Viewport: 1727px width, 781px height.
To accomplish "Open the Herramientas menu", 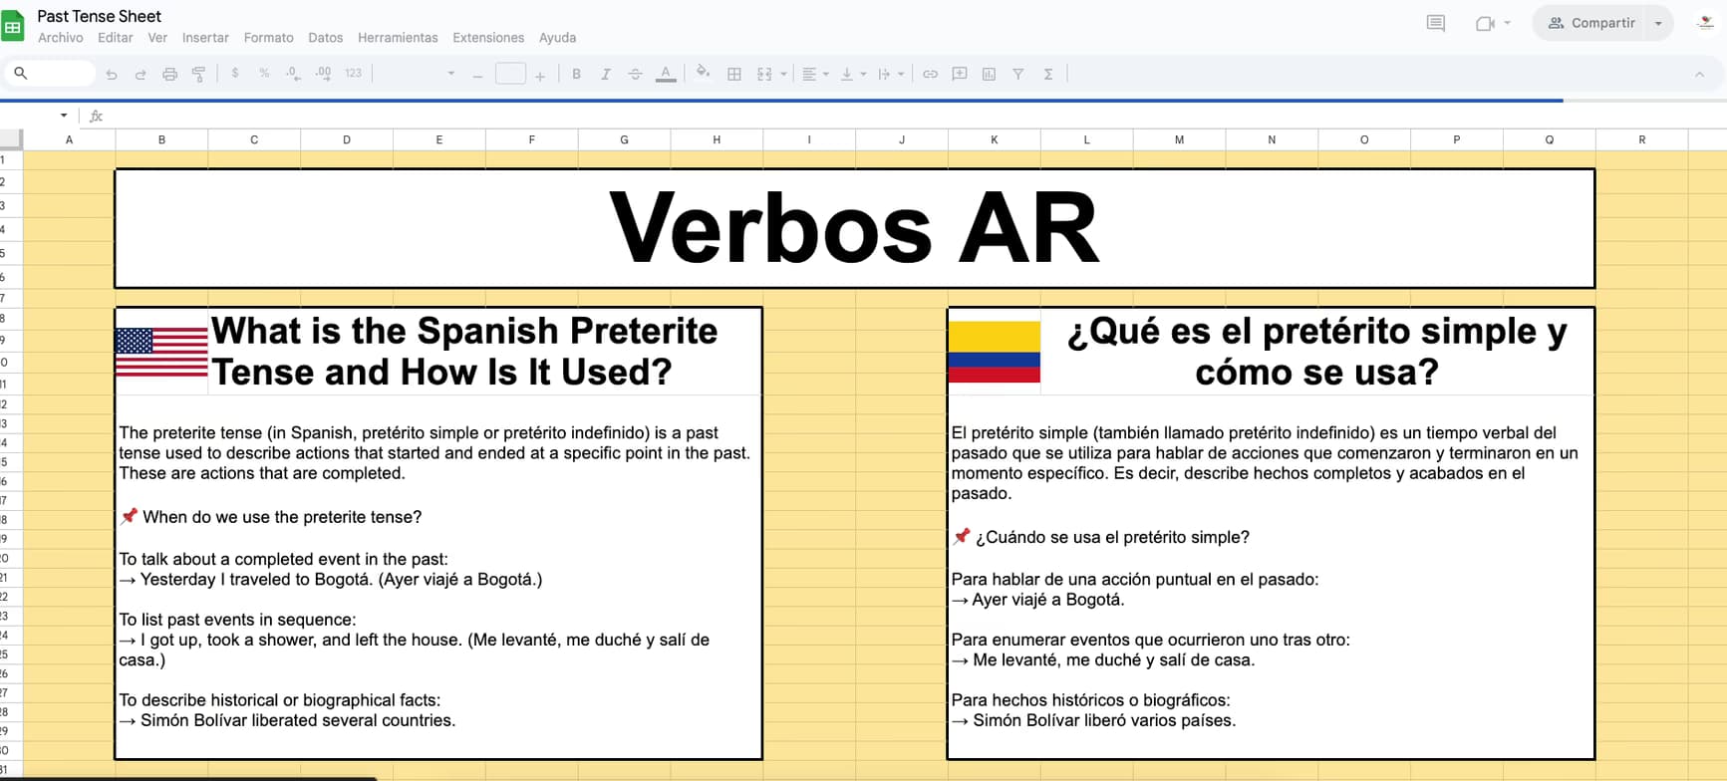I will 398,38.
